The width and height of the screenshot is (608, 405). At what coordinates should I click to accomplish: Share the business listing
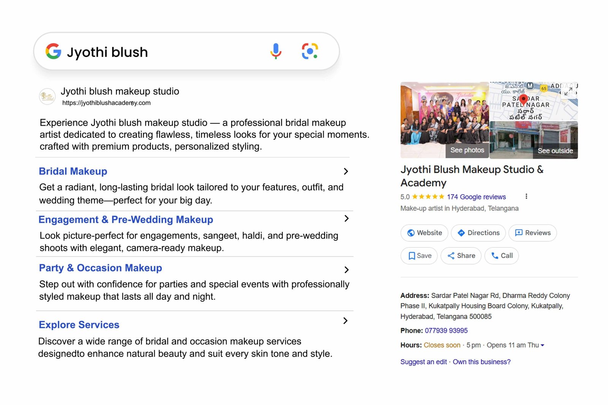[x=461, y=256]
